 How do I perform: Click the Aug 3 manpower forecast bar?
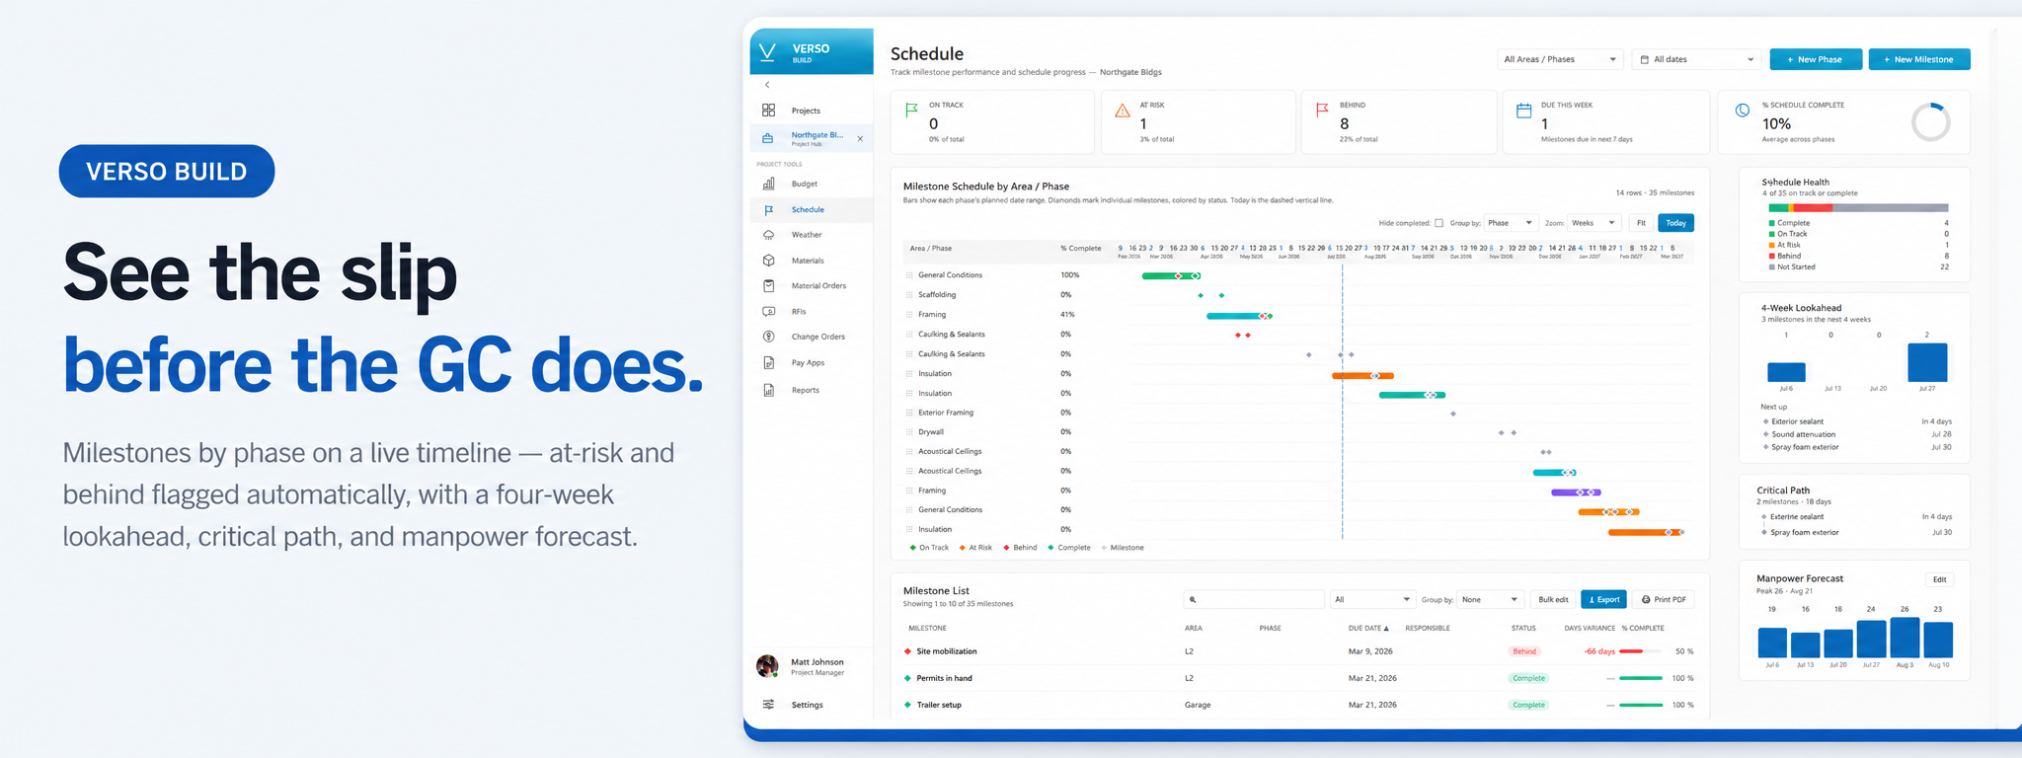1905,638
